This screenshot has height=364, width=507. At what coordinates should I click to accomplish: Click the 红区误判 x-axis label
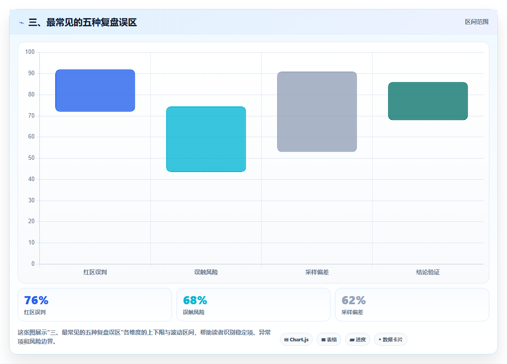(x=95, y=272)
